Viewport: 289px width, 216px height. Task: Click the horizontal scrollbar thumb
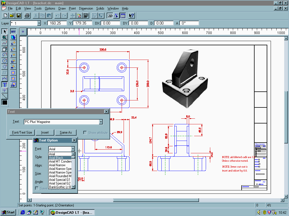(156, 200)
